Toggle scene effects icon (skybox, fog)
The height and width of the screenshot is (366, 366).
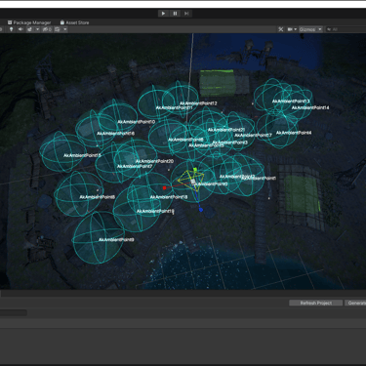click(x=29, y=29)
